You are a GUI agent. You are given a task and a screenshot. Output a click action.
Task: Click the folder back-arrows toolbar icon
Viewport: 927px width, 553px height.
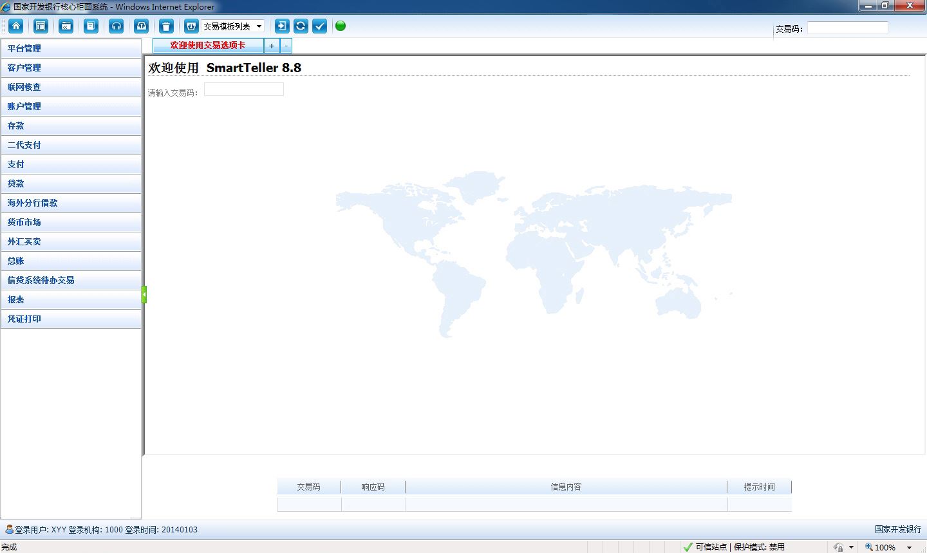pos(66,26)
